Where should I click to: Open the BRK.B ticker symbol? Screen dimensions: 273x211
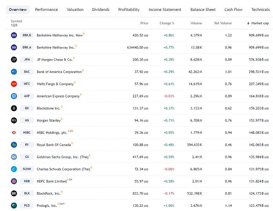[x=27, y=35]
